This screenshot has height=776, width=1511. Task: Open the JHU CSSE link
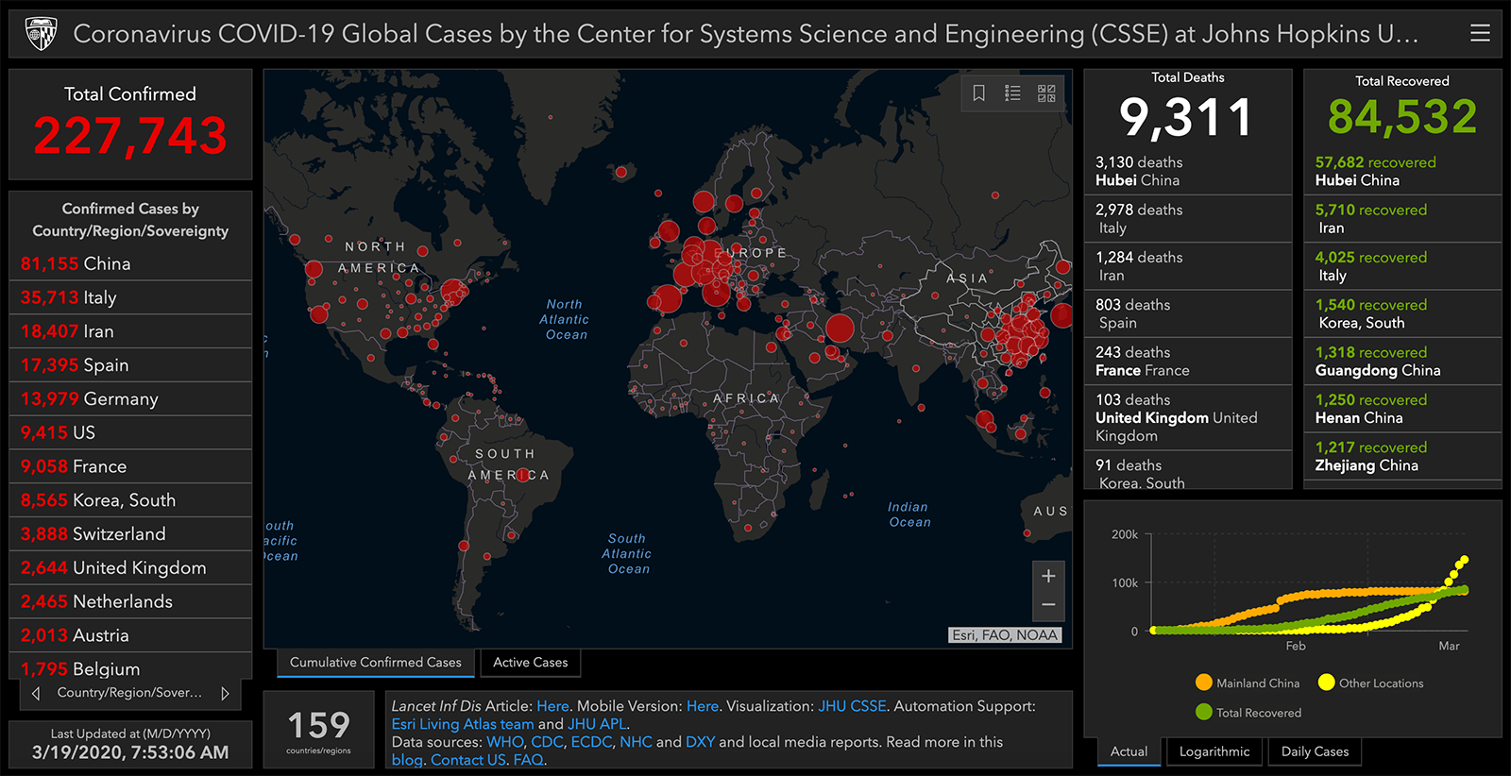[x=852, y=706]
